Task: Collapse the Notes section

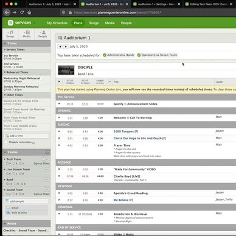Action: pos(5,223)
